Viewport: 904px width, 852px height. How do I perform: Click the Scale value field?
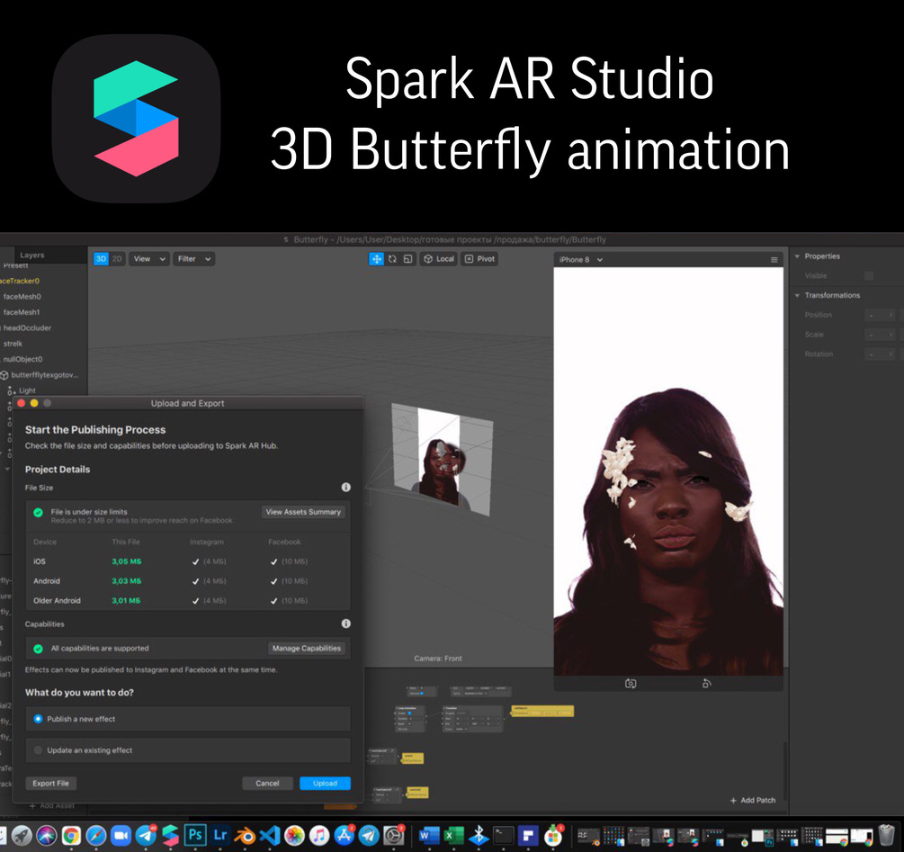pyautogui.click(x=880, y=335)
